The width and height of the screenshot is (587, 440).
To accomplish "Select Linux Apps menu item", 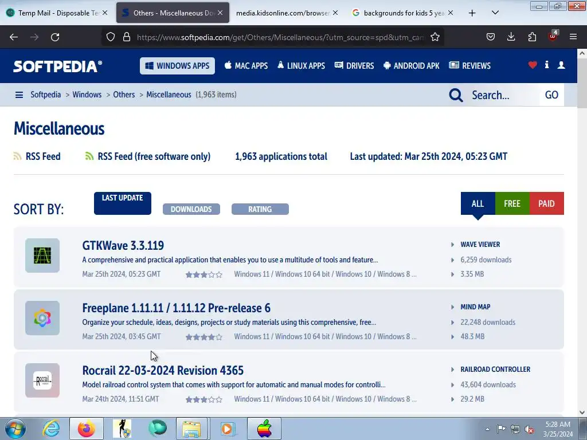I will click(x=302, y=66).
